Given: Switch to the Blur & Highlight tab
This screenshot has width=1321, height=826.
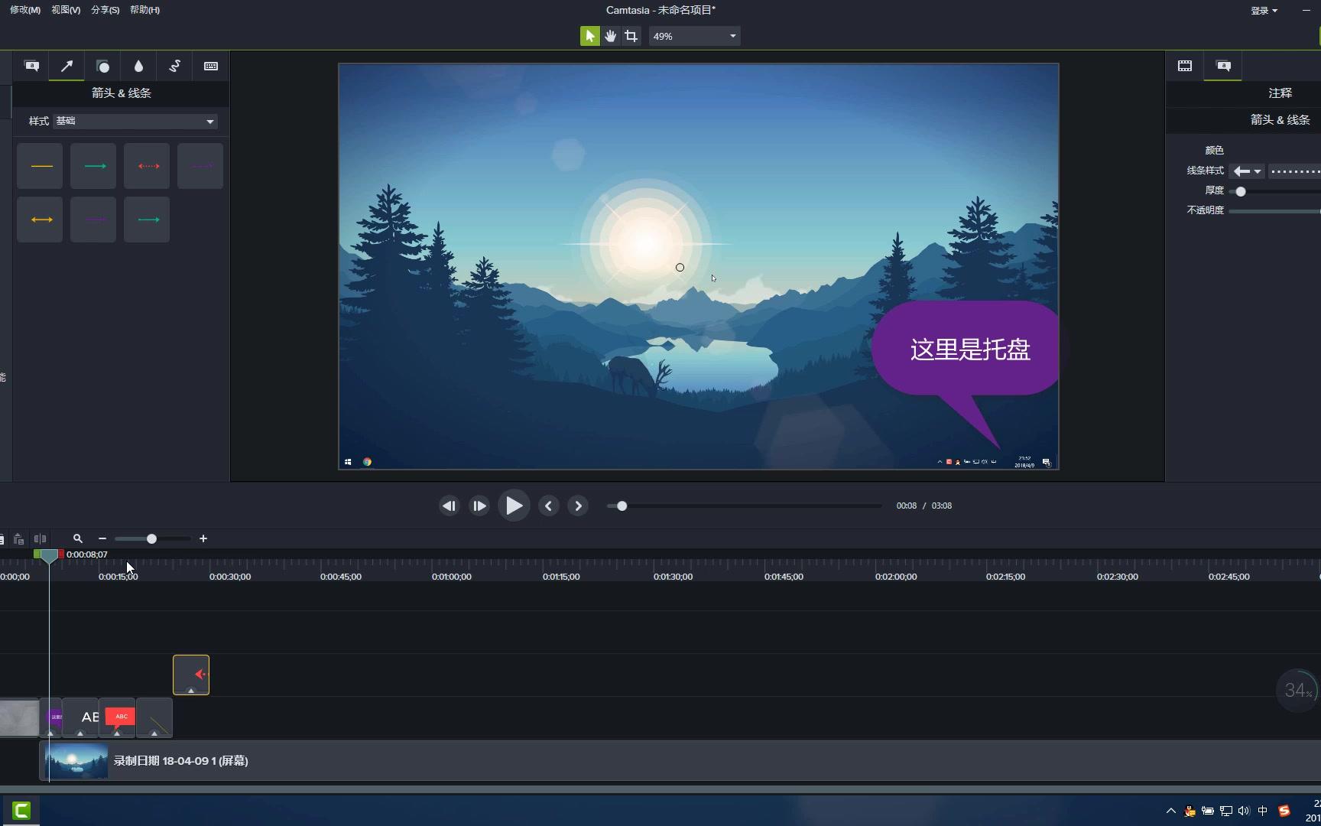Looking at the screenshot, I should [138, 66].
